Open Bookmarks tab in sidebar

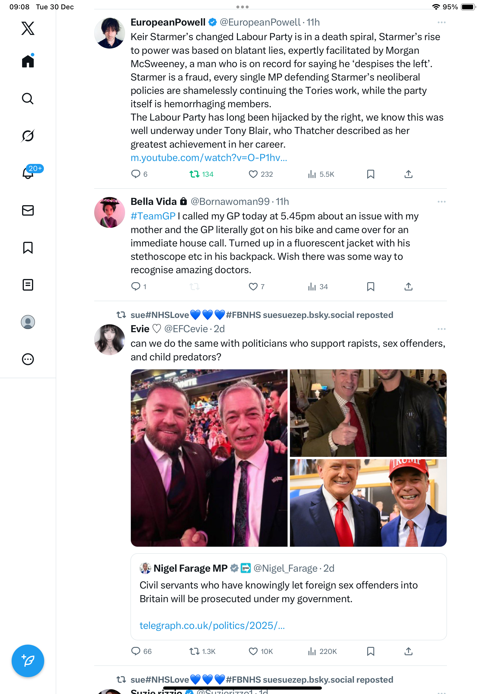pos(28,248)
